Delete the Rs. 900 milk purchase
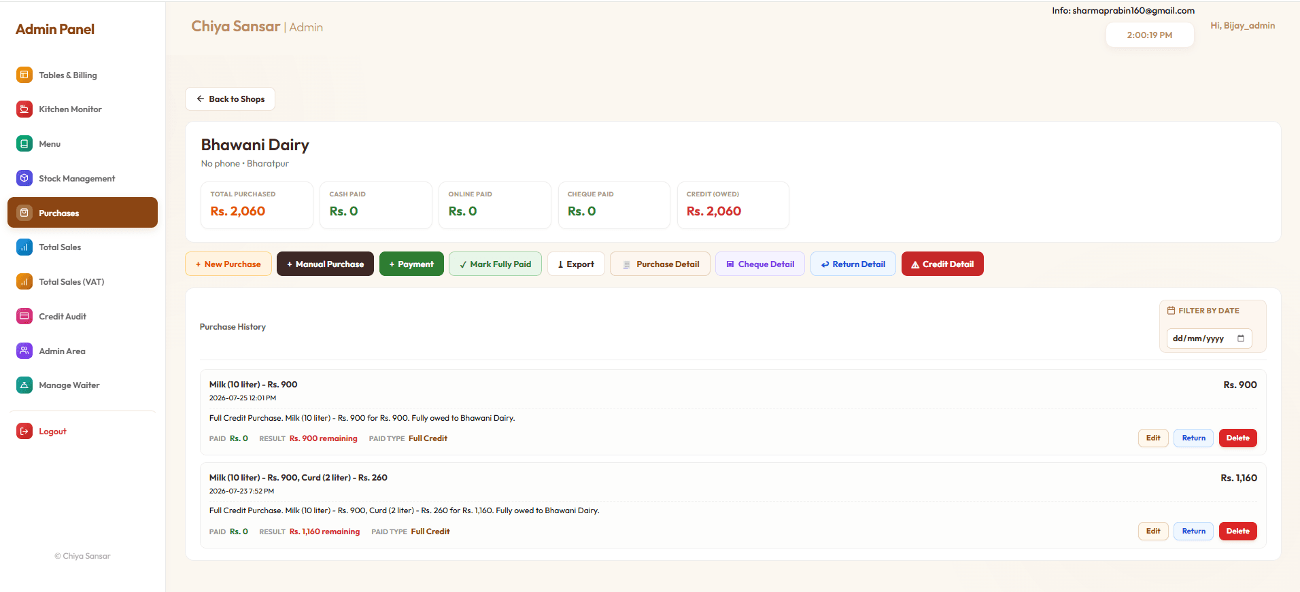The height and width of the screenshot is (592, 1300). [1237, 438]
